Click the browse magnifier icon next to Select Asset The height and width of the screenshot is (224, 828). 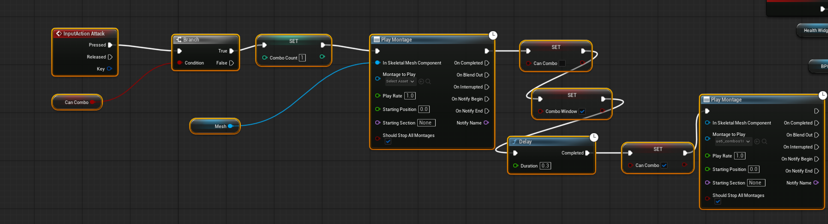point(428,81)
